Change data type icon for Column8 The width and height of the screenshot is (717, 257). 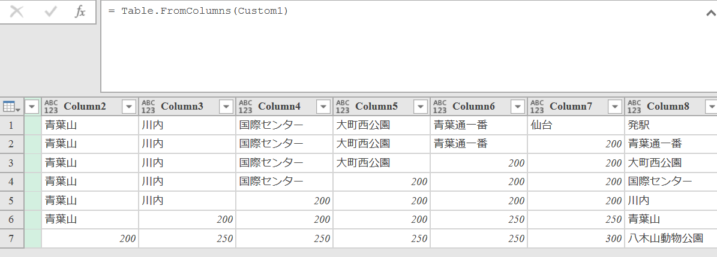click(634, 107)
